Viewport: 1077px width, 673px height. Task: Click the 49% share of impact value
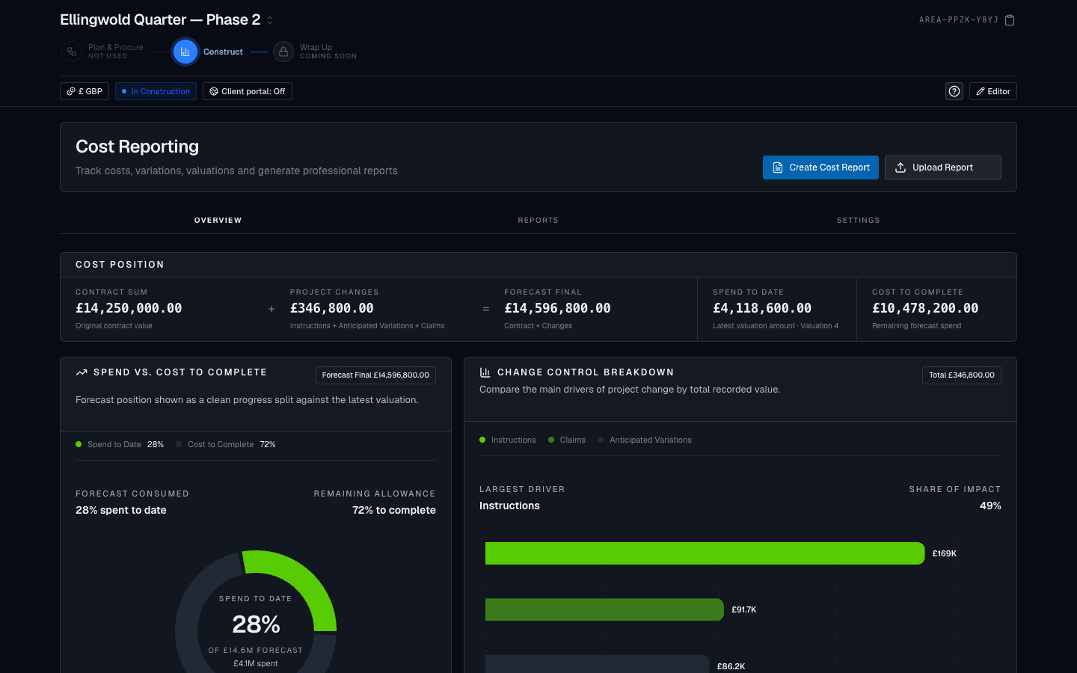click(990, 505)
